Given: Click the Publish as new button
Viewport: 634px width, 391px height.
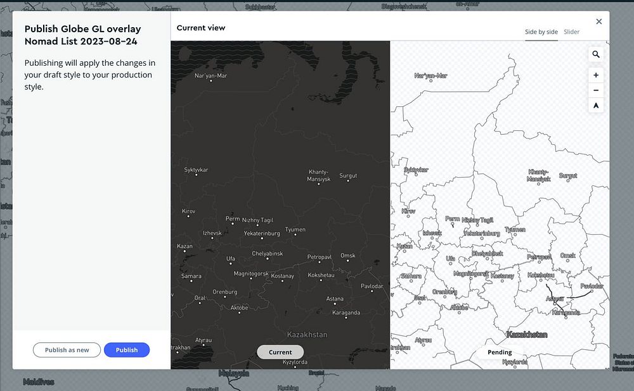Looking at the screenshot, I should click(x=67, y=350).
